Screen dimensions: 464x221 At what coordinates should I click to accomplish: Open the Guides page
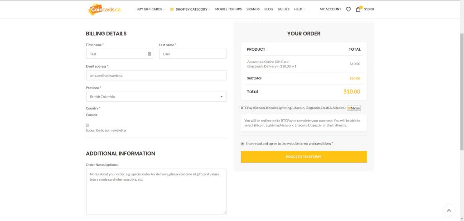[283, 9]
